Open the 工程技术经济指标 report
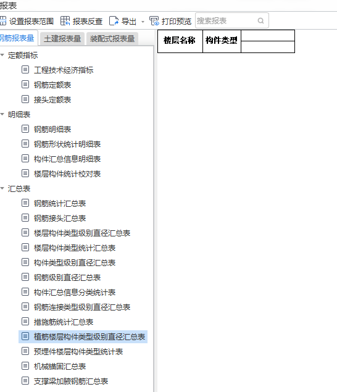 tap(64, 70)
